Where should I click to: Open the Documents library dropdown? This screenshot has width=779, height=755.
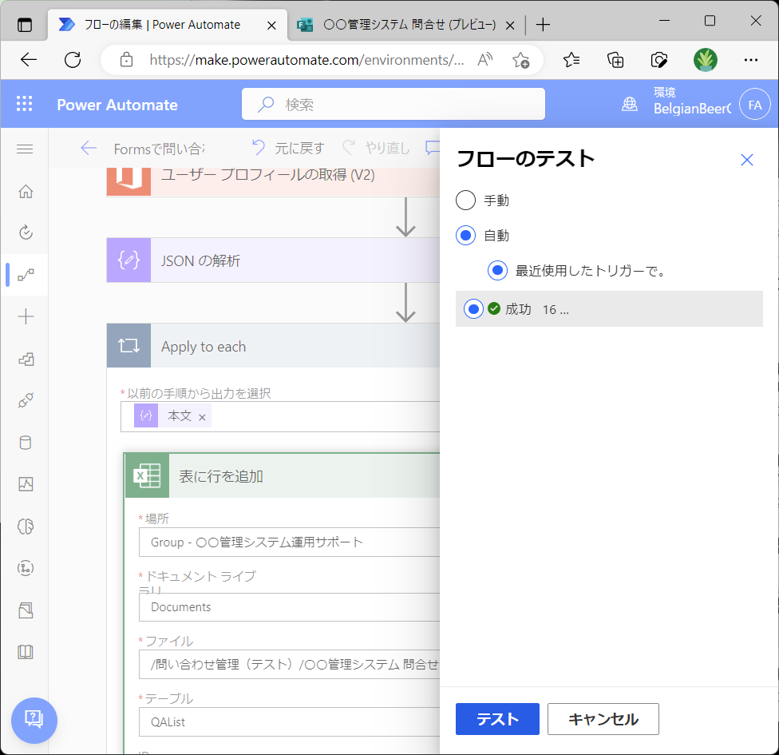289,606
